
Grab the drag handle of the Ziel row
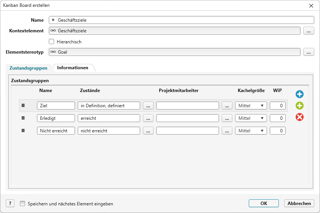(x=23, y=106)
